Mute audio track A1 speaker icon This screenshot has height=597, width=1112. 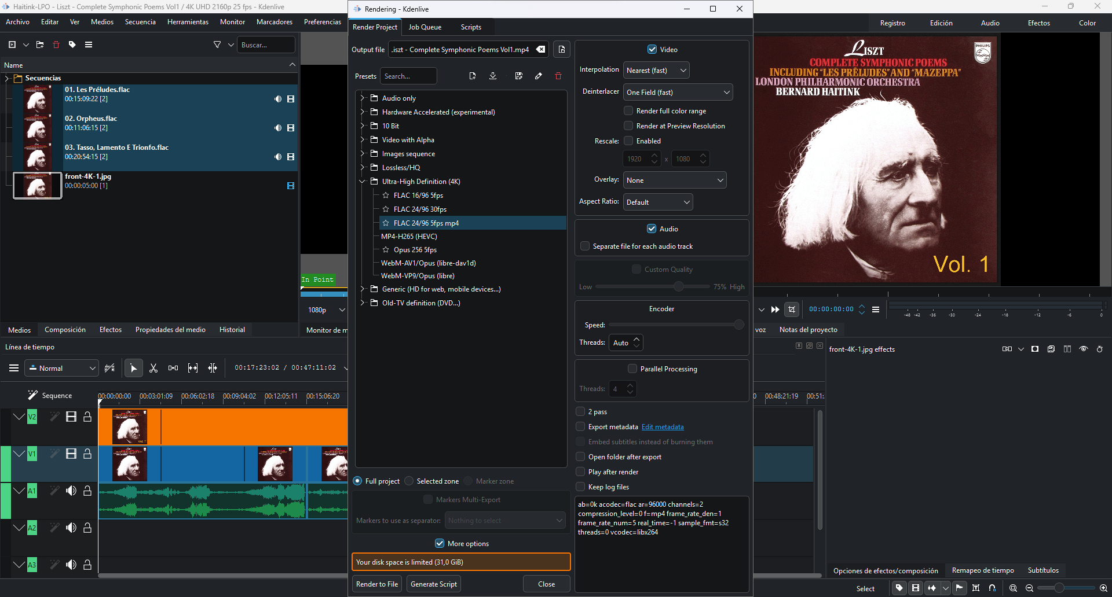point(71,491)
